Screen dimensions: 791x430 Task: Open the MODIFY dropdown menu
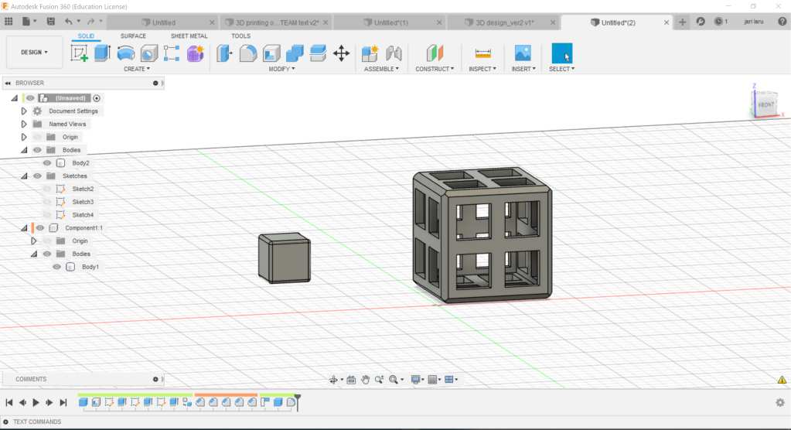point(281,69)
